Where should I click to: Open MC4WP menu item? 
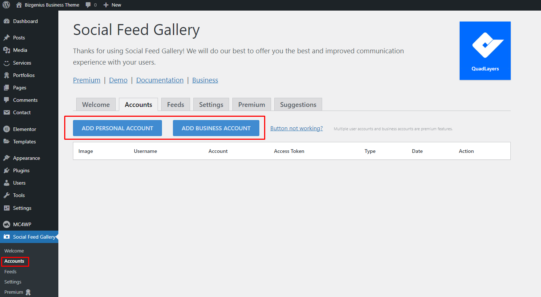(x=29, y=224)
